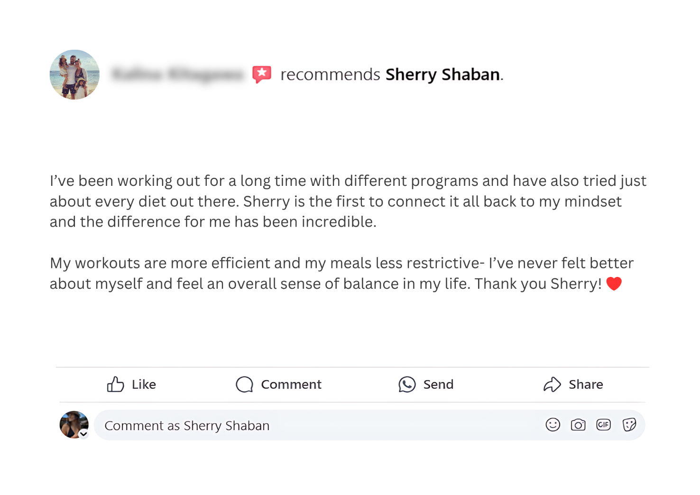700x495 pixels.
Task: Click the blurred reviewer name
Action: pyautogui.click(x=177, y=74)
